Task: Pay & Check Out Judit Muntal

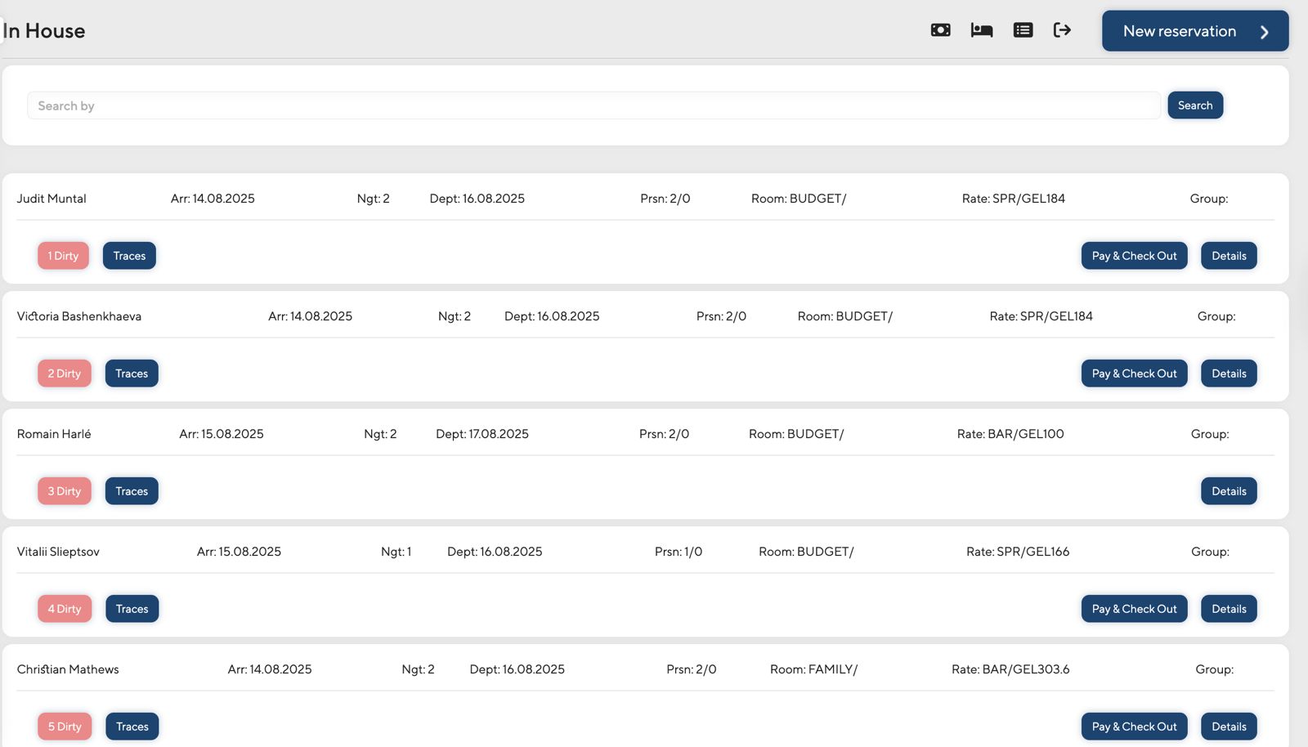Action: [x=1134, y=256]
